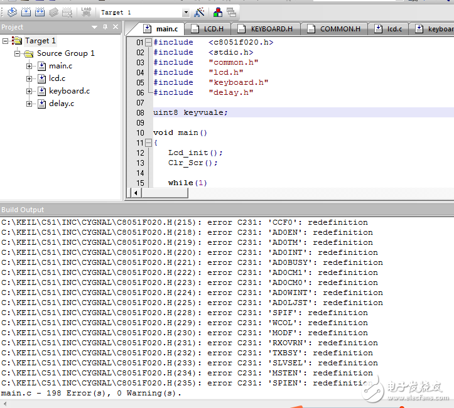This screenshot has width=454, height=408.
Task: Open the Target 1 dropdown list
Action: point(185,13)
